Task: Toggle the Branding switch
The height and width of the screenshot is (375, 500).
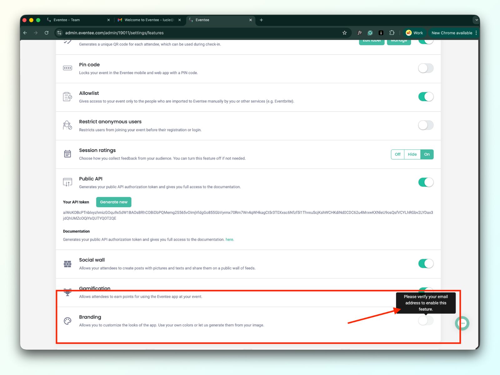Action: pyautogui.click(x=426, y=320)
